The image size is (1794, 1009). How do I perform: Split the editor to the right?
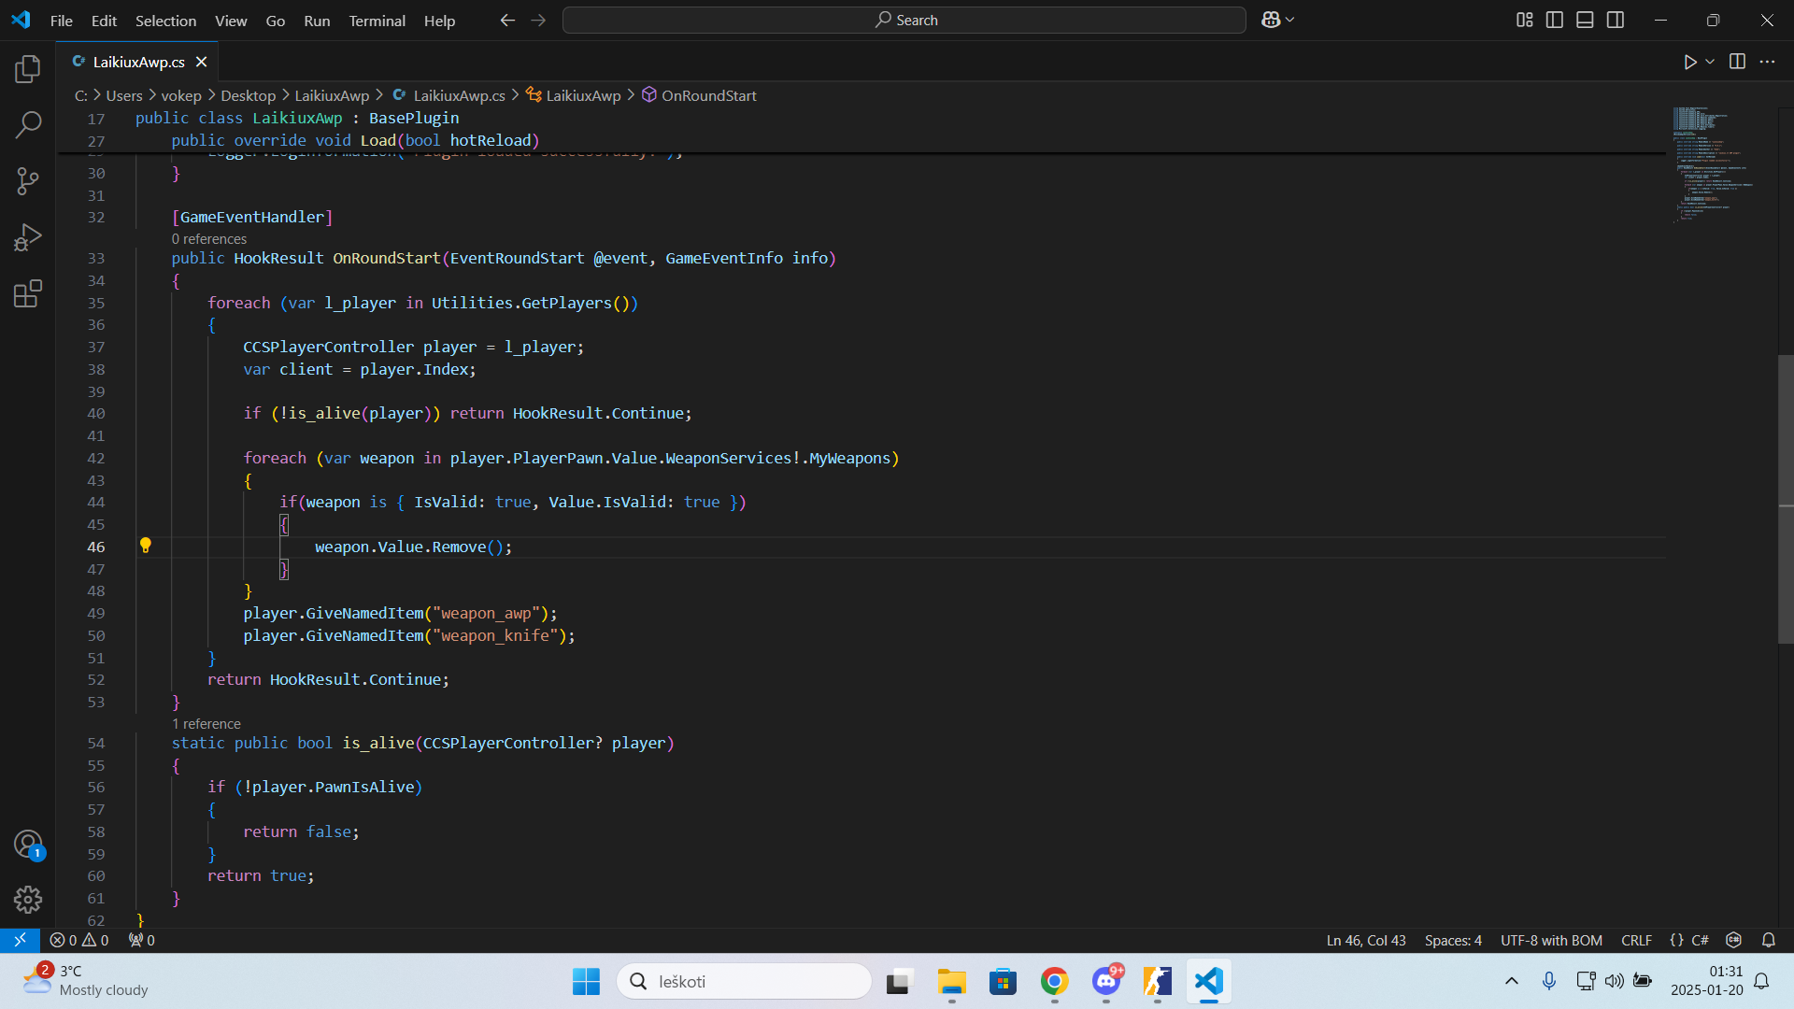1737,62
